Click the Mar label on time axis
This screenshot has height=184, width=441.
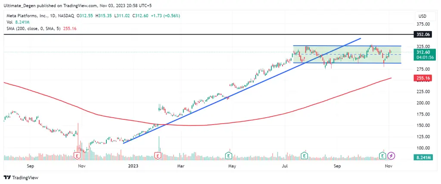click(x=180, y=166)
